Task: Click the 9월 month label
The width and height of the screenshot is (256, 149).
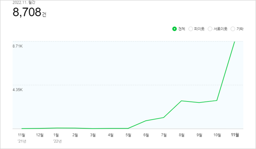Action: point(199,135)
